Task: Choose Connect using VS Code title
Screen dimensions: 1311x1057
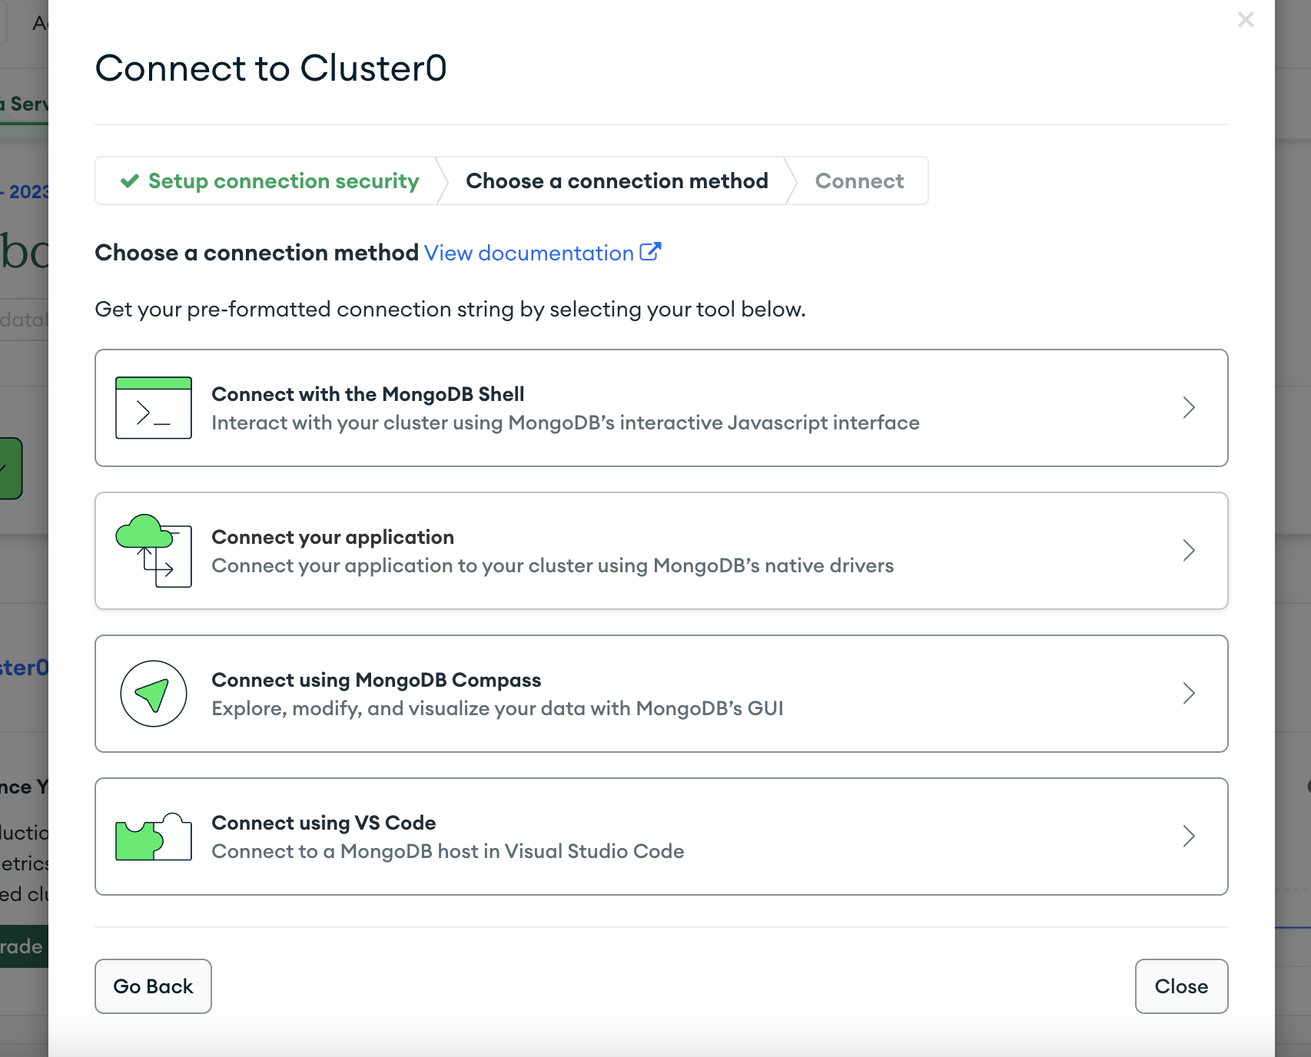Action: pyautogui.click(x=324, y=823)
